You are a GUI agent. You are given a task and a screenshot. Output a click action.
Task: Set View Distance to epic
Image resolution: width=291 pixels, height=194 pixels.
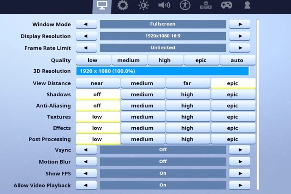pos(233,83)
